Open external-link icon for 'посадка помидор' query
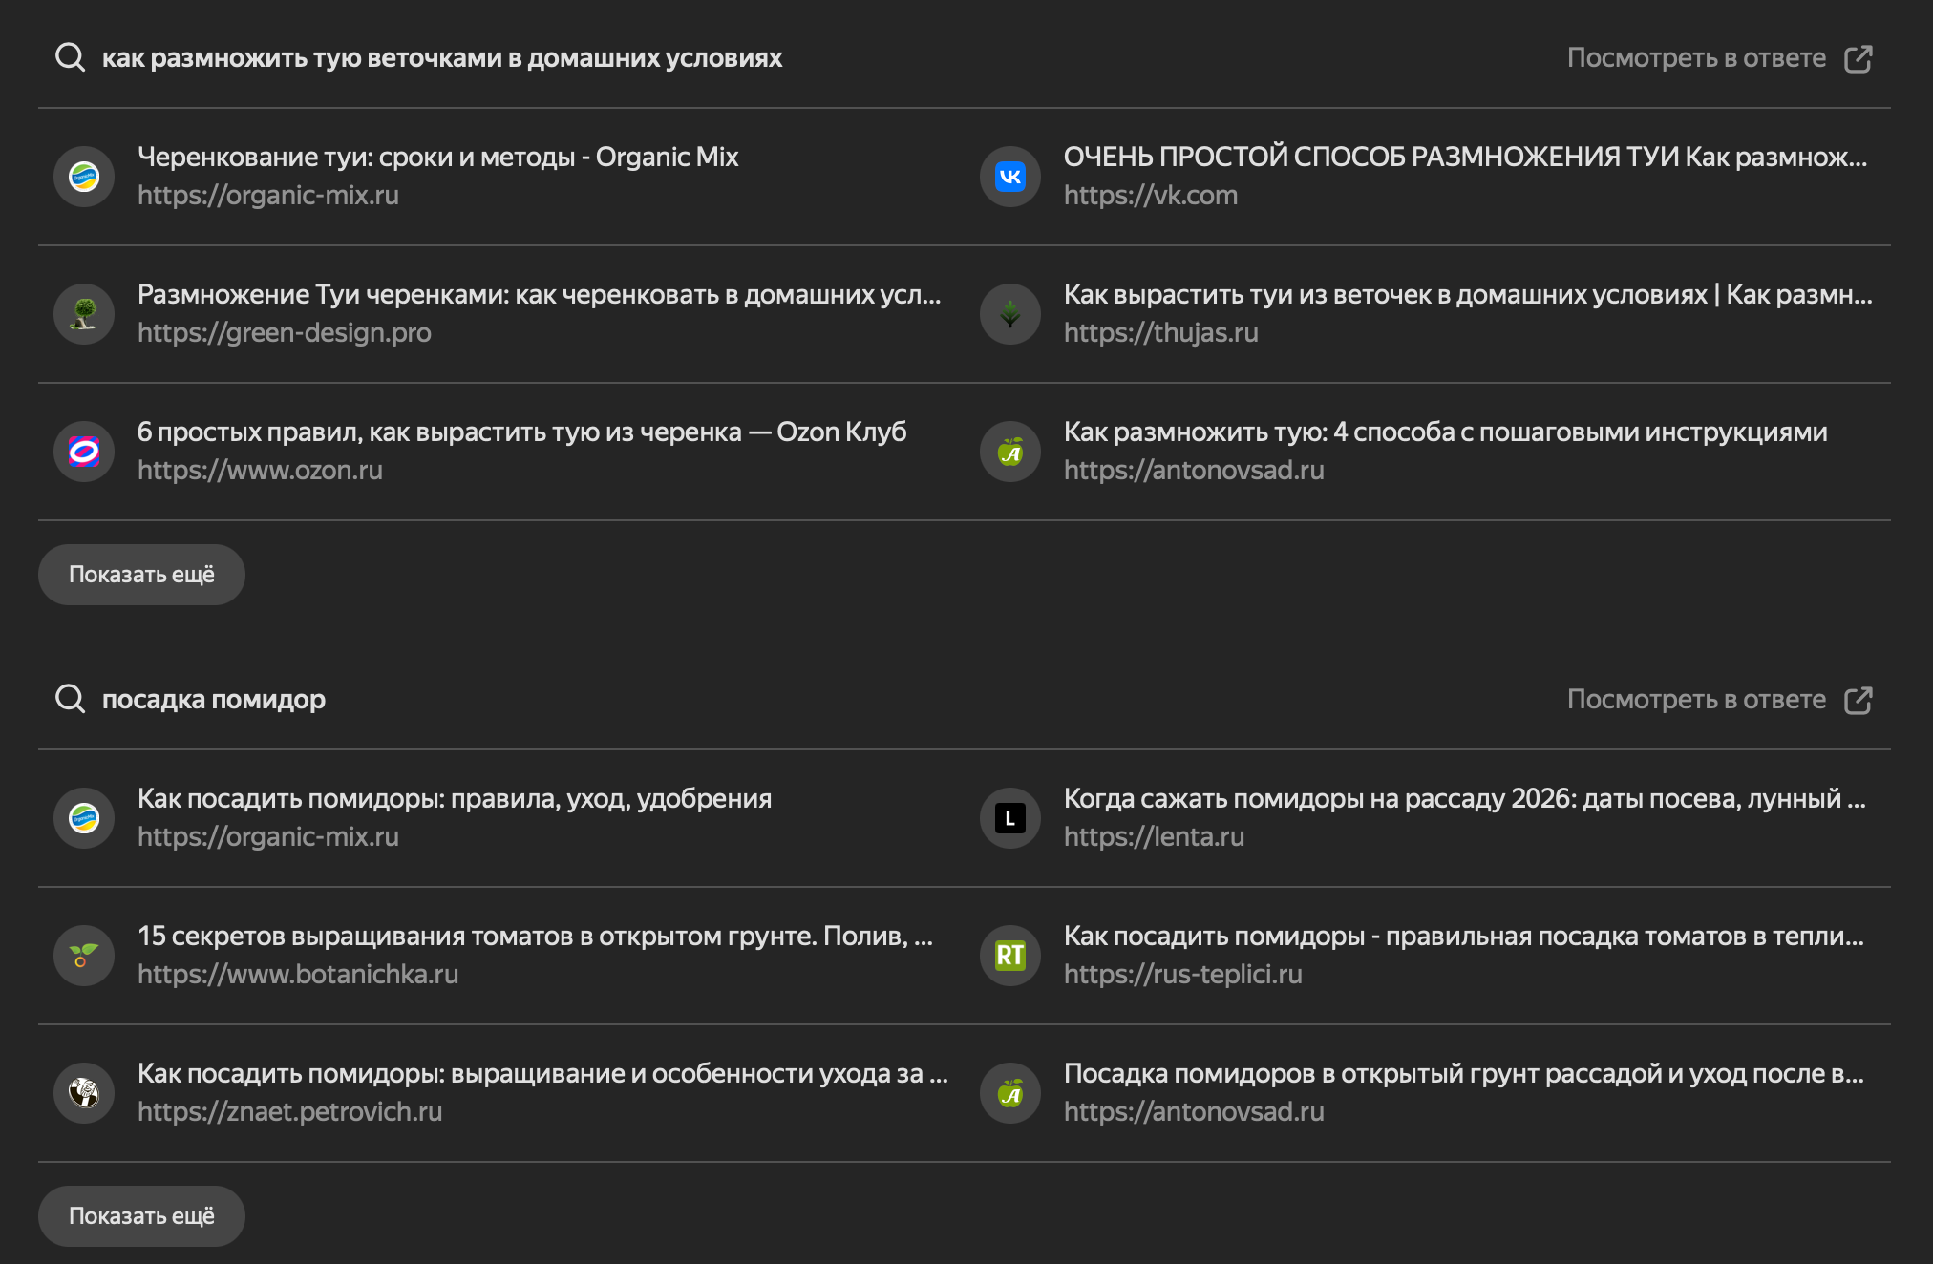Viewport: 1933px width, 1264px height. click(x=1859, y=700)
